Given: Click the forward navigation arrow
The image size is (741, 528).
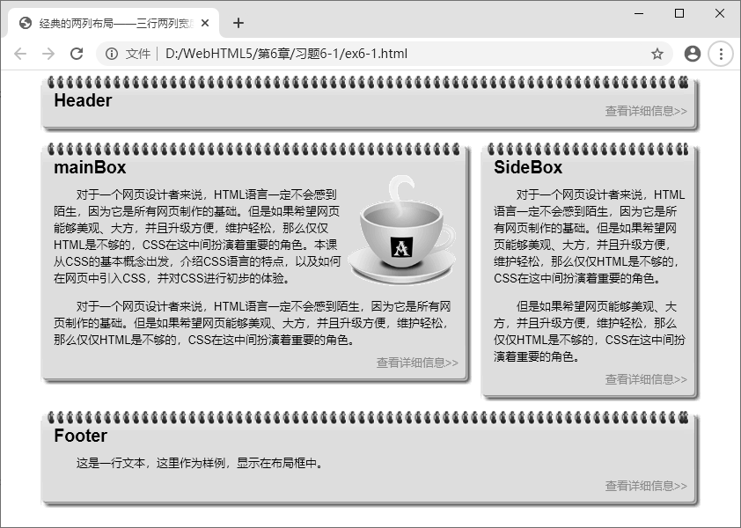Looking at the screenshot, I should tap(48, 53).
